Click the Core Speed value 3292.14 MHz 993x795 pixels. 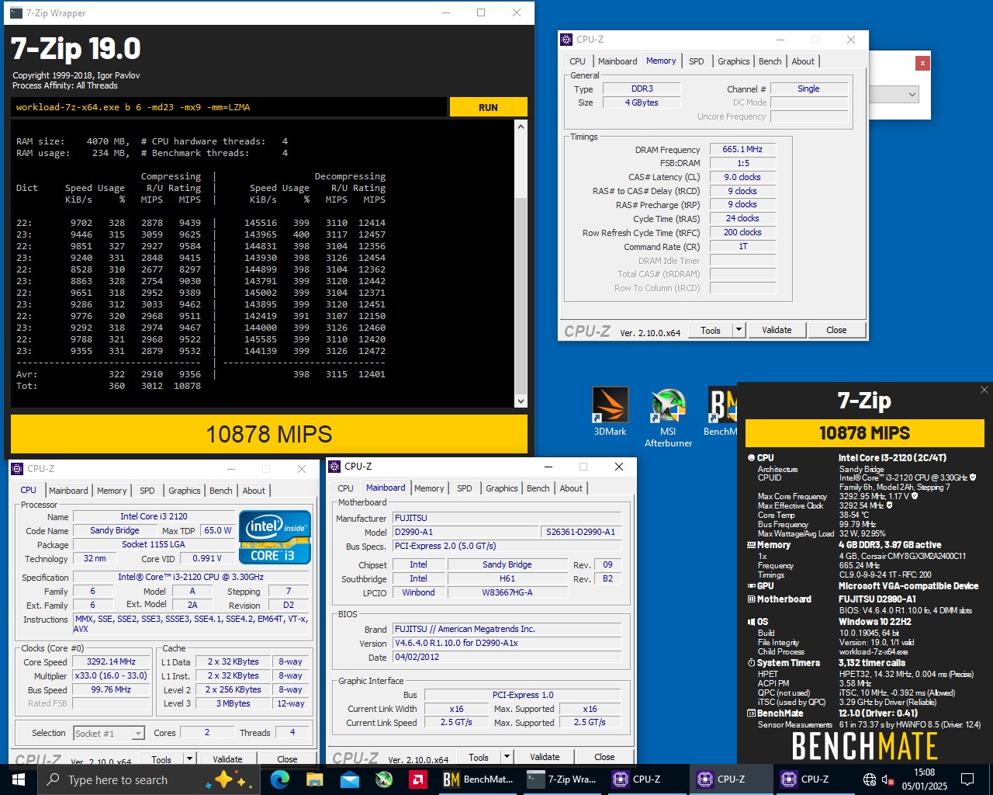point(112,662)
